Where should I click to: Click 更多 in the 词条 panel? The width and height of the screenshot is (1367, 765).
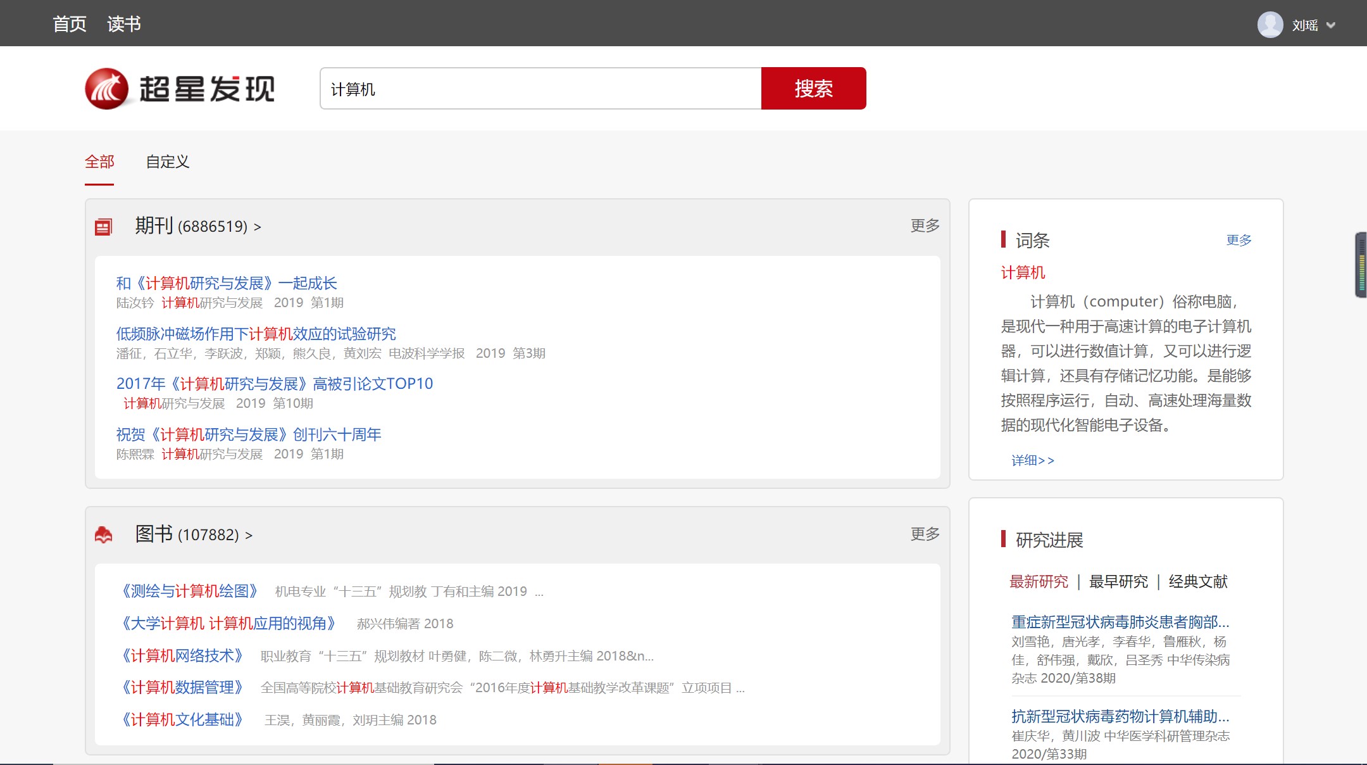(1239, 240)
